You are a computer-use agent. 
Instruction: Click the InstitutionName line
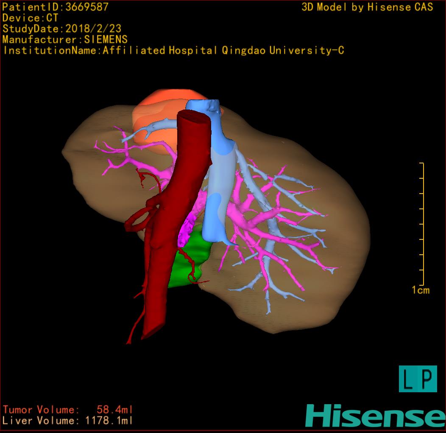pos(173,51)
